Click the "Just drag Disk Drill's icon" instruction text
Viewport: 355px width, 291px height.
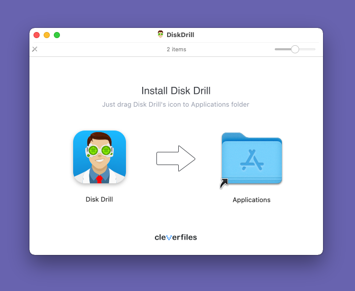coord(175,105)
